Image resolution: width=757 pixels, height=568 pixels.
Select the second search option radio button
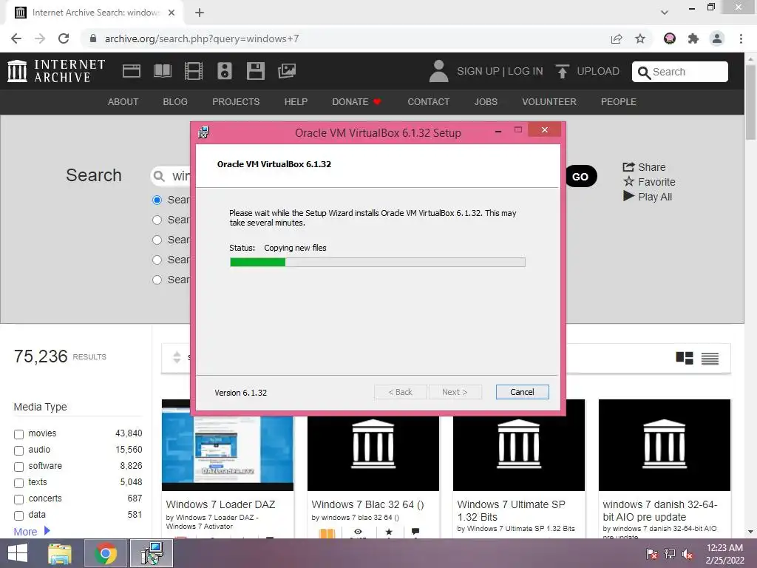tap(157, 220)
